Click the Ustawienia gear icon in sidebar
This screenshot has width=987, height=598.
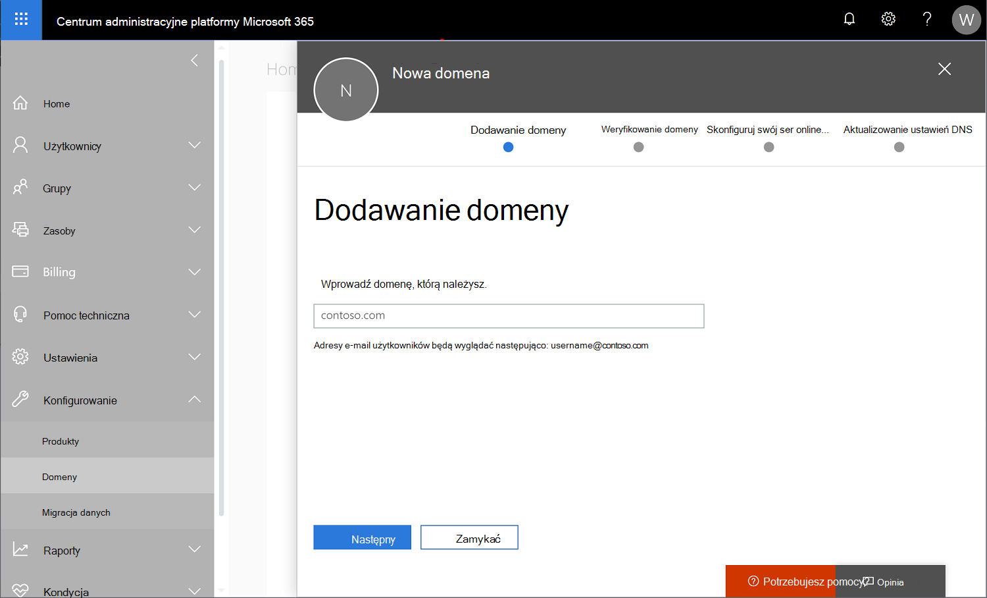20,357
